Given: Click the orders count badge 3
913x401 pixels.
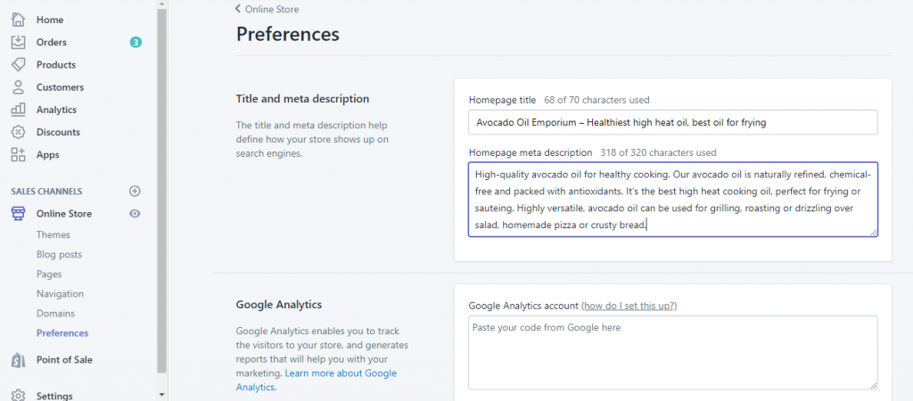Looking at the screenshot, I should [136, 42].
